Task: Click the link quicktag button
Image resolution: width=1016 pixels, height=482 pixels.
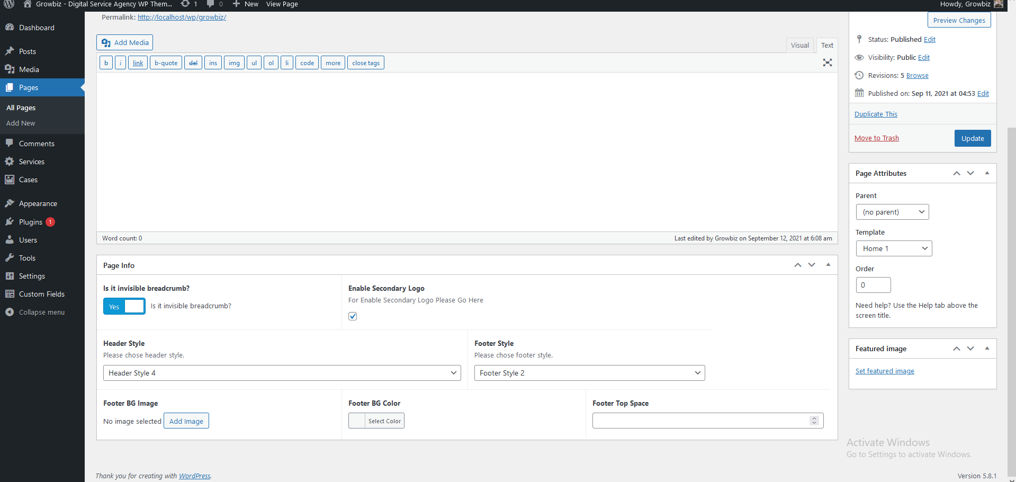Action: point(138,63)
